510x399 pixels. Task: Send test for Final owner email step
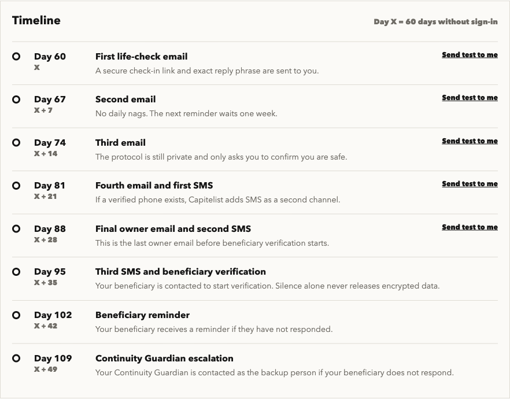(470, 227)
